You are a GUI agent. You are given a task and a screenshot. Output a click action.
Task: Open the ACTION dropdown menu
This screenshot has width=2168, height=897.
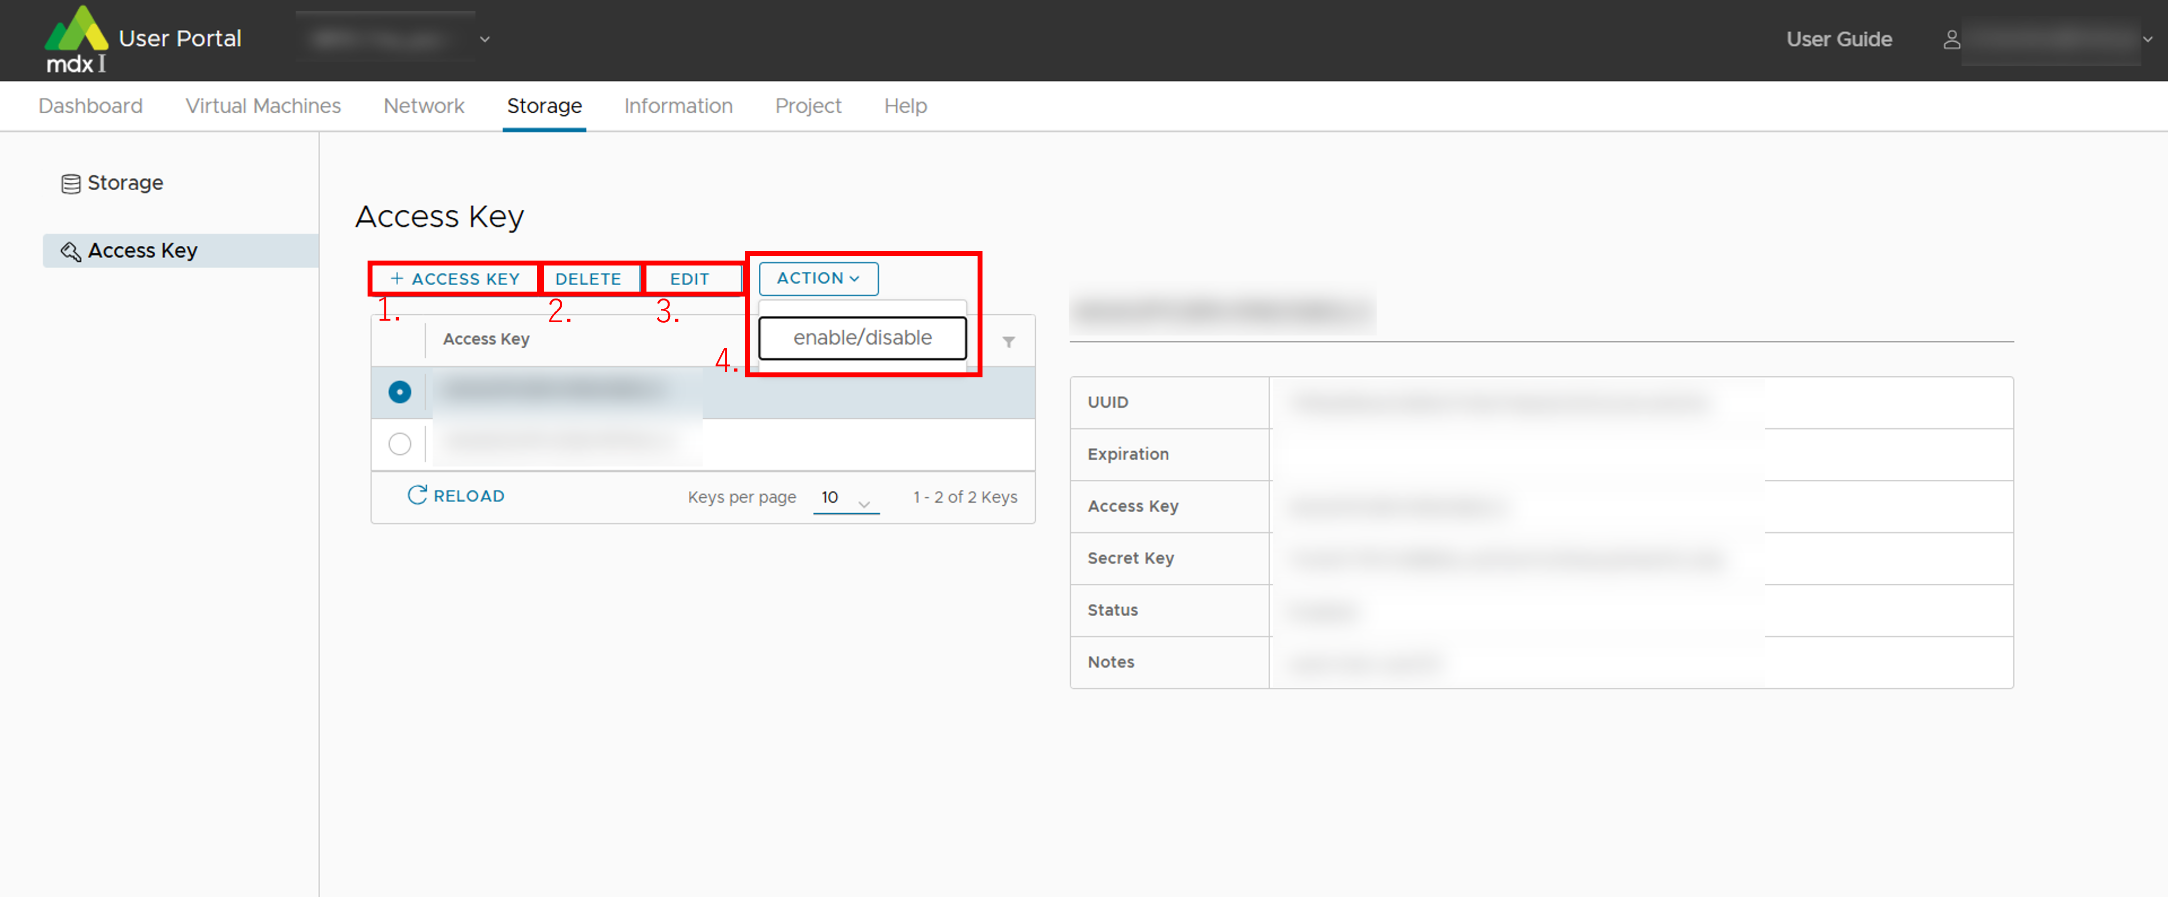818,278
